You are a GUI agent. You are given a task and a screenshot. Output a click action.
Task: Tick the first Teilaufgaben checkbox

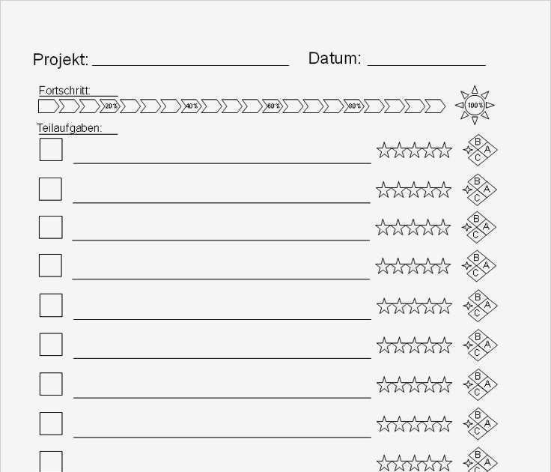tap(51, 150)
